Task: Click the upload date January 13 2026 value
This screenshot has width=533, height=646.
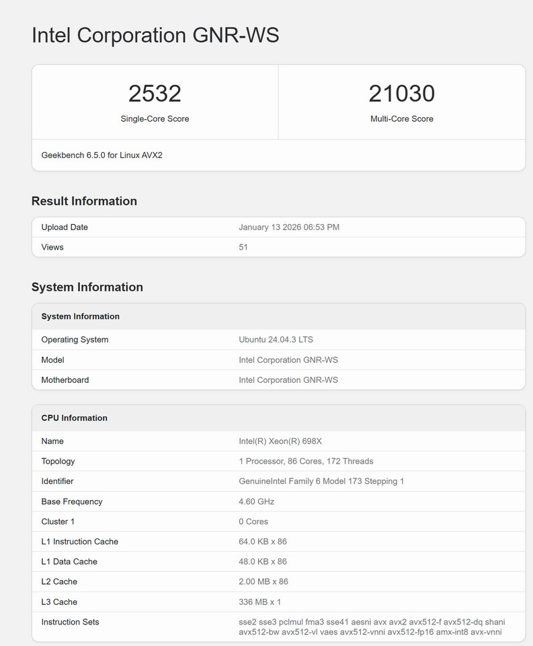Action: (x=289, y=227)
